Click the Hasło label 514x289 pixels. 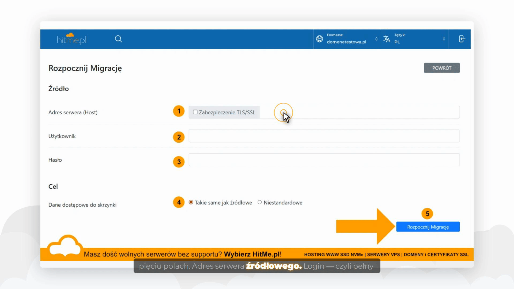point(55,160)
